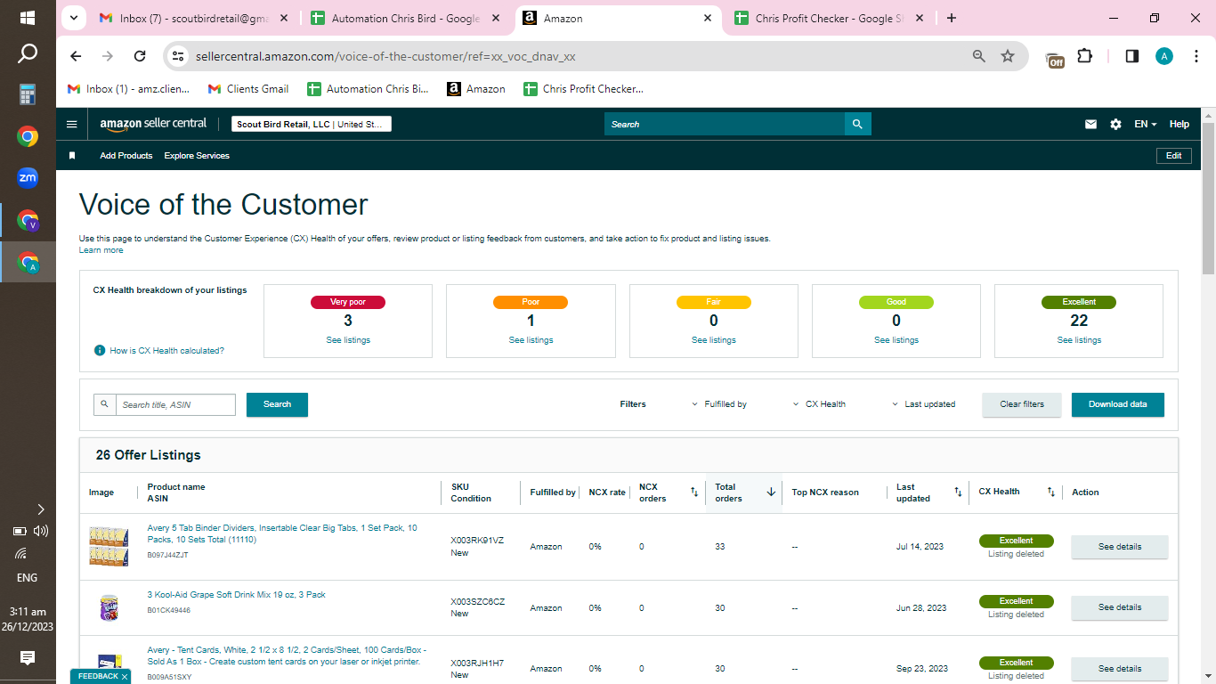The height and width of the screenshot is (684, 1216).
Task: Click the Amazon Seller Central logo
Action: (x=153, y=124)
